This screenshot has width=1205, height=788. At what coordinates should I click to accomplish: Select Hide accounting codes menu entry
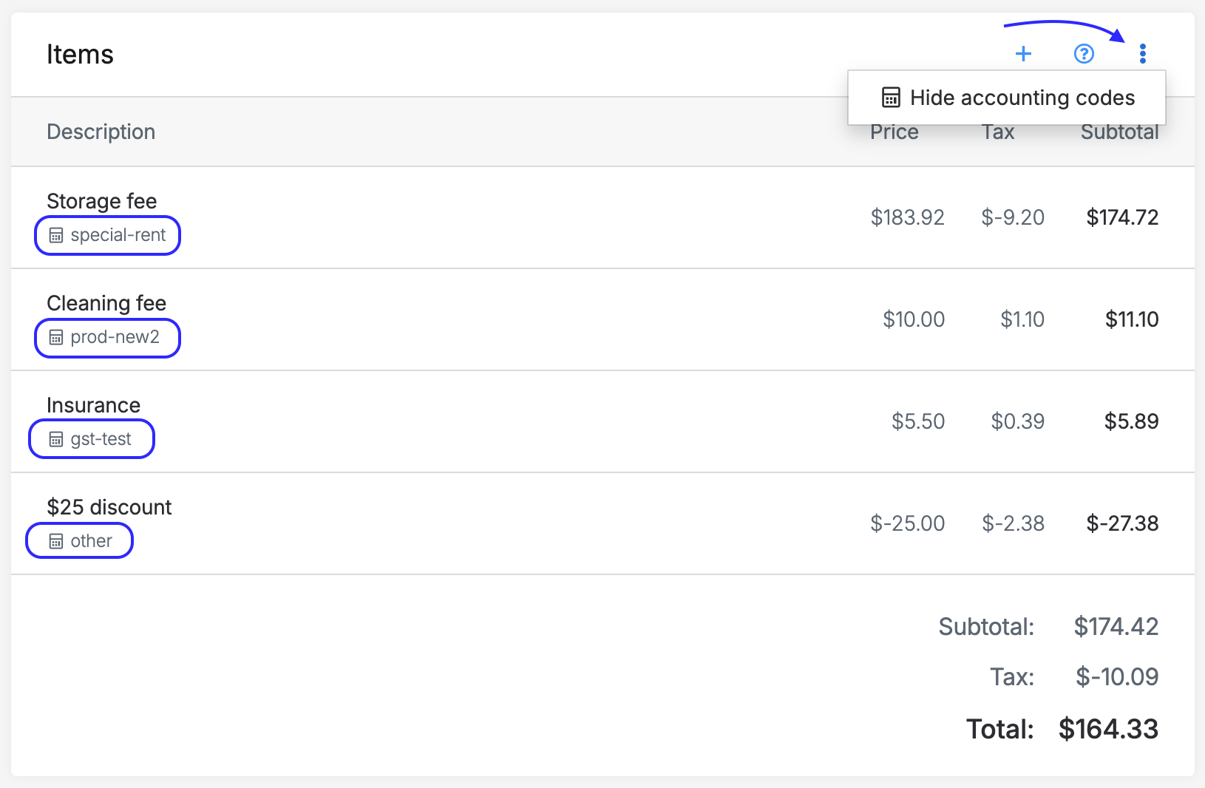tap(1022, 98)
